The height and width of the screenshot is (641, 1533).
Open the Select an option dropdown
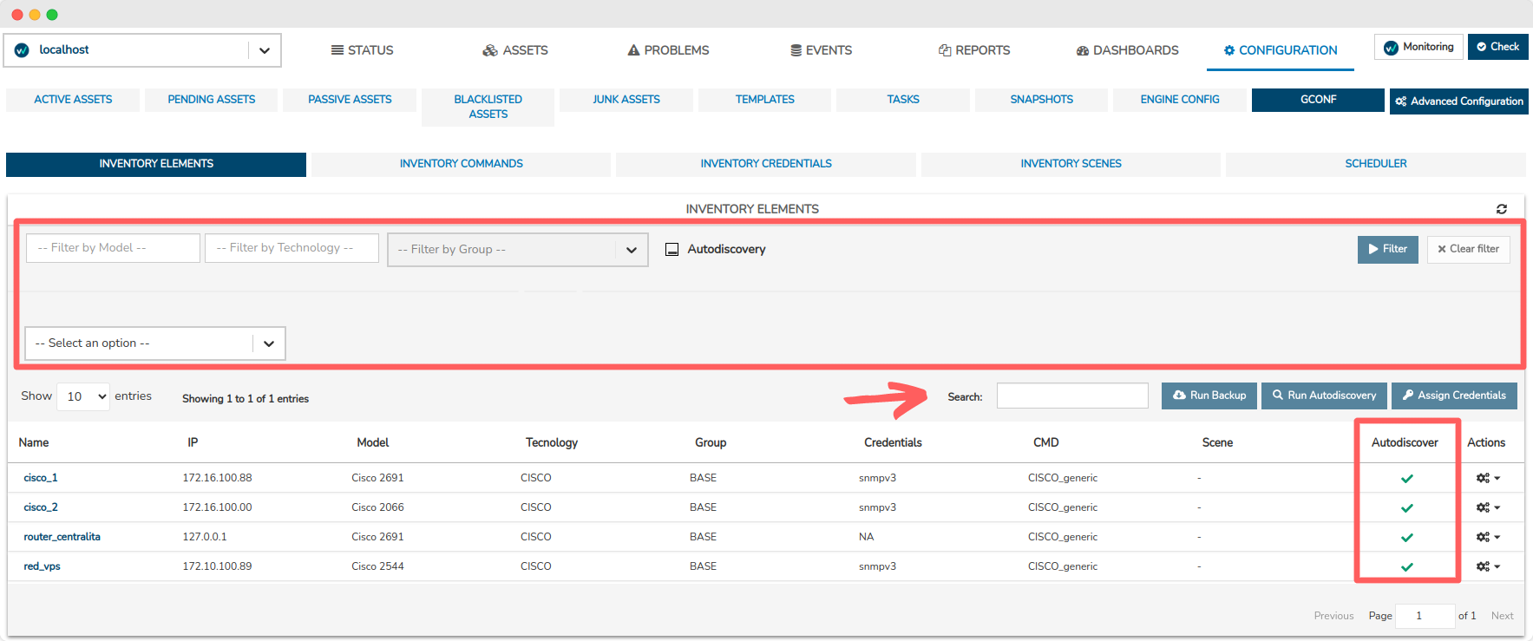click(155, 343)
